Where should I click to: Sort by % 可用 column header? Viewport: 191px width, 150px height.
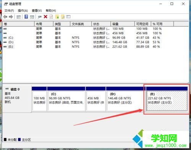[162, 24]
